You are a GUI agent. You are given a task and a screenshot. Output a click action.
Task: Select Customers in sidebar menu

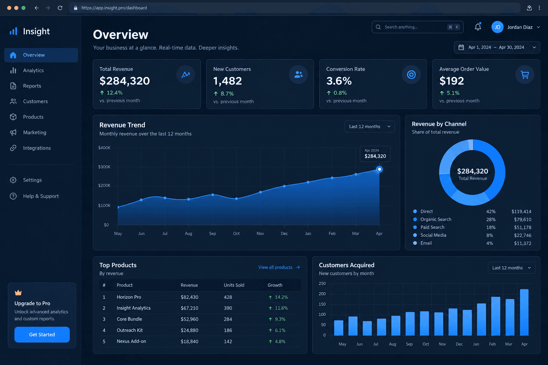pyautogui.click(x=41, y=101)
